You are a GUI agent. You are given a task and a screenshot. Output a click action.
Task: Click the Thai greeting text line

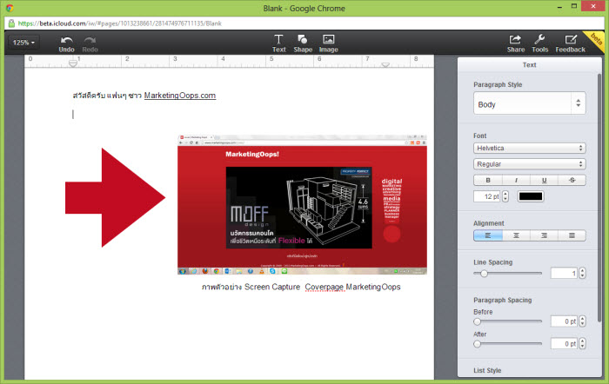(x=144, y=96)
